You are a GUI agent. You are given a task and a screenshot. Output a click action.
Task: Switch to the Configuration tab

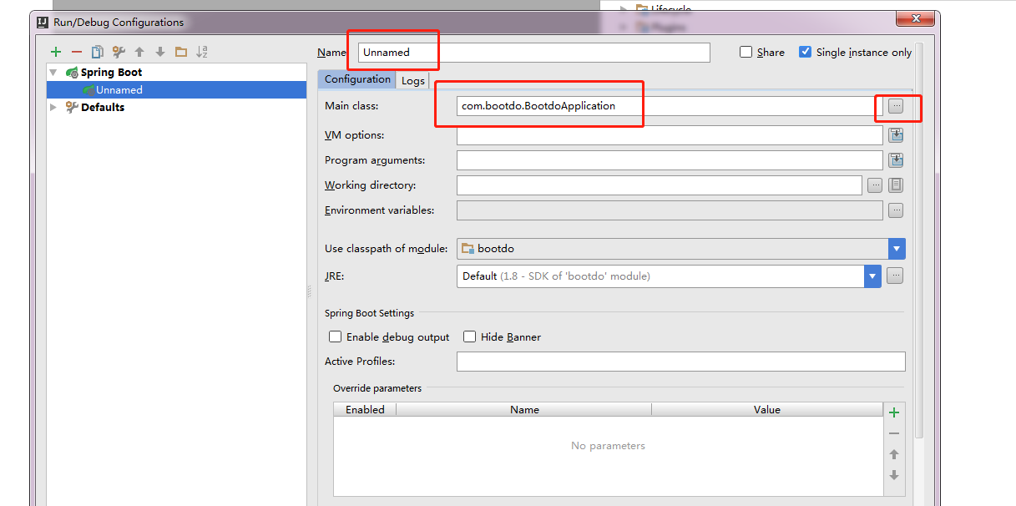[357, 79]
